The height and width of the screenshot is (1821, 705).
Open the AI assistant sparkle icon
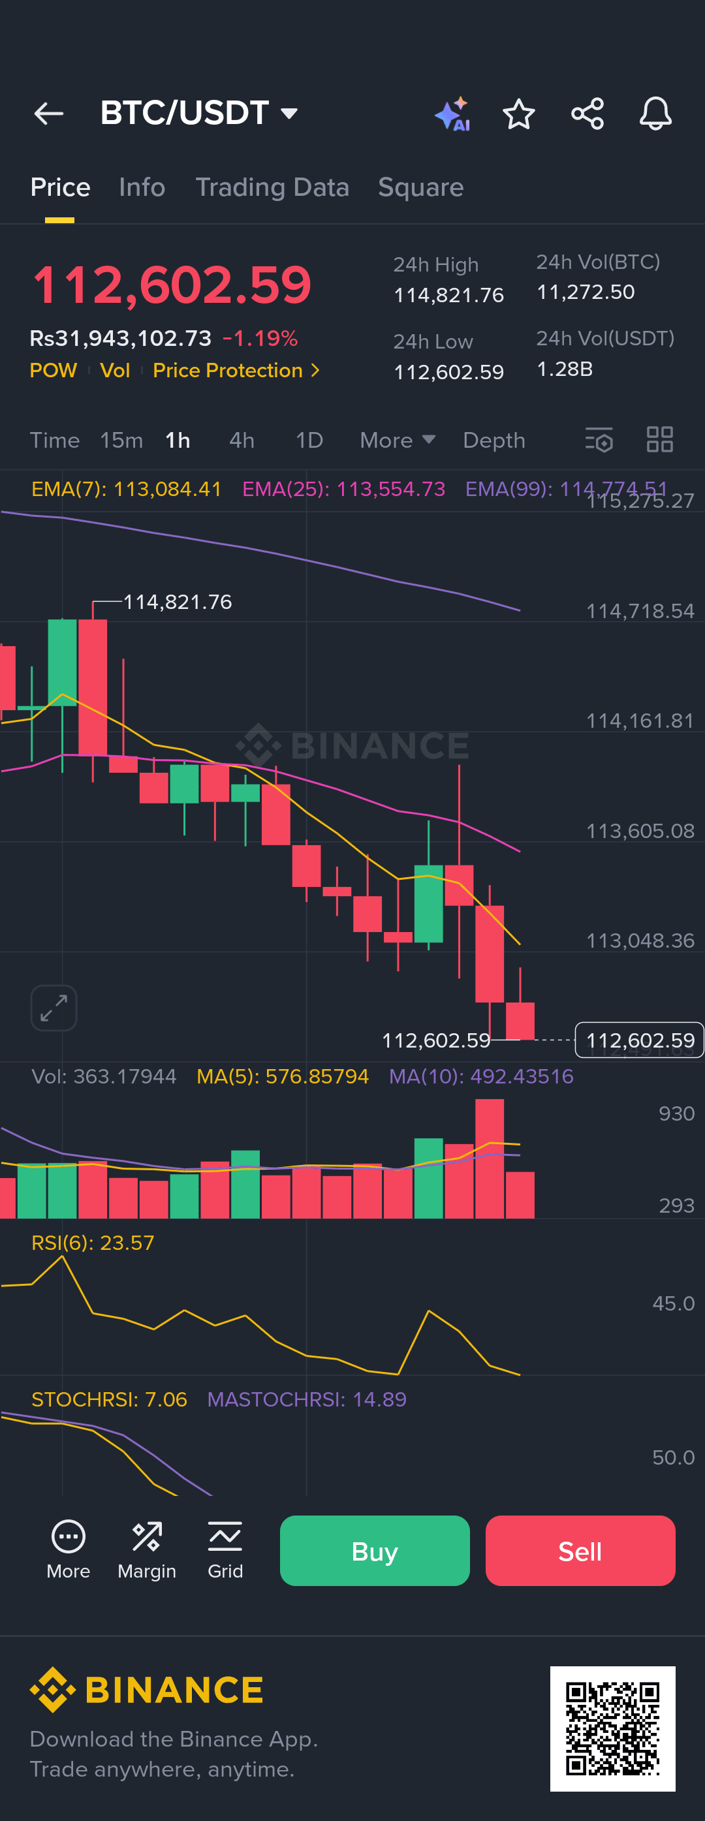coord(452,114)
